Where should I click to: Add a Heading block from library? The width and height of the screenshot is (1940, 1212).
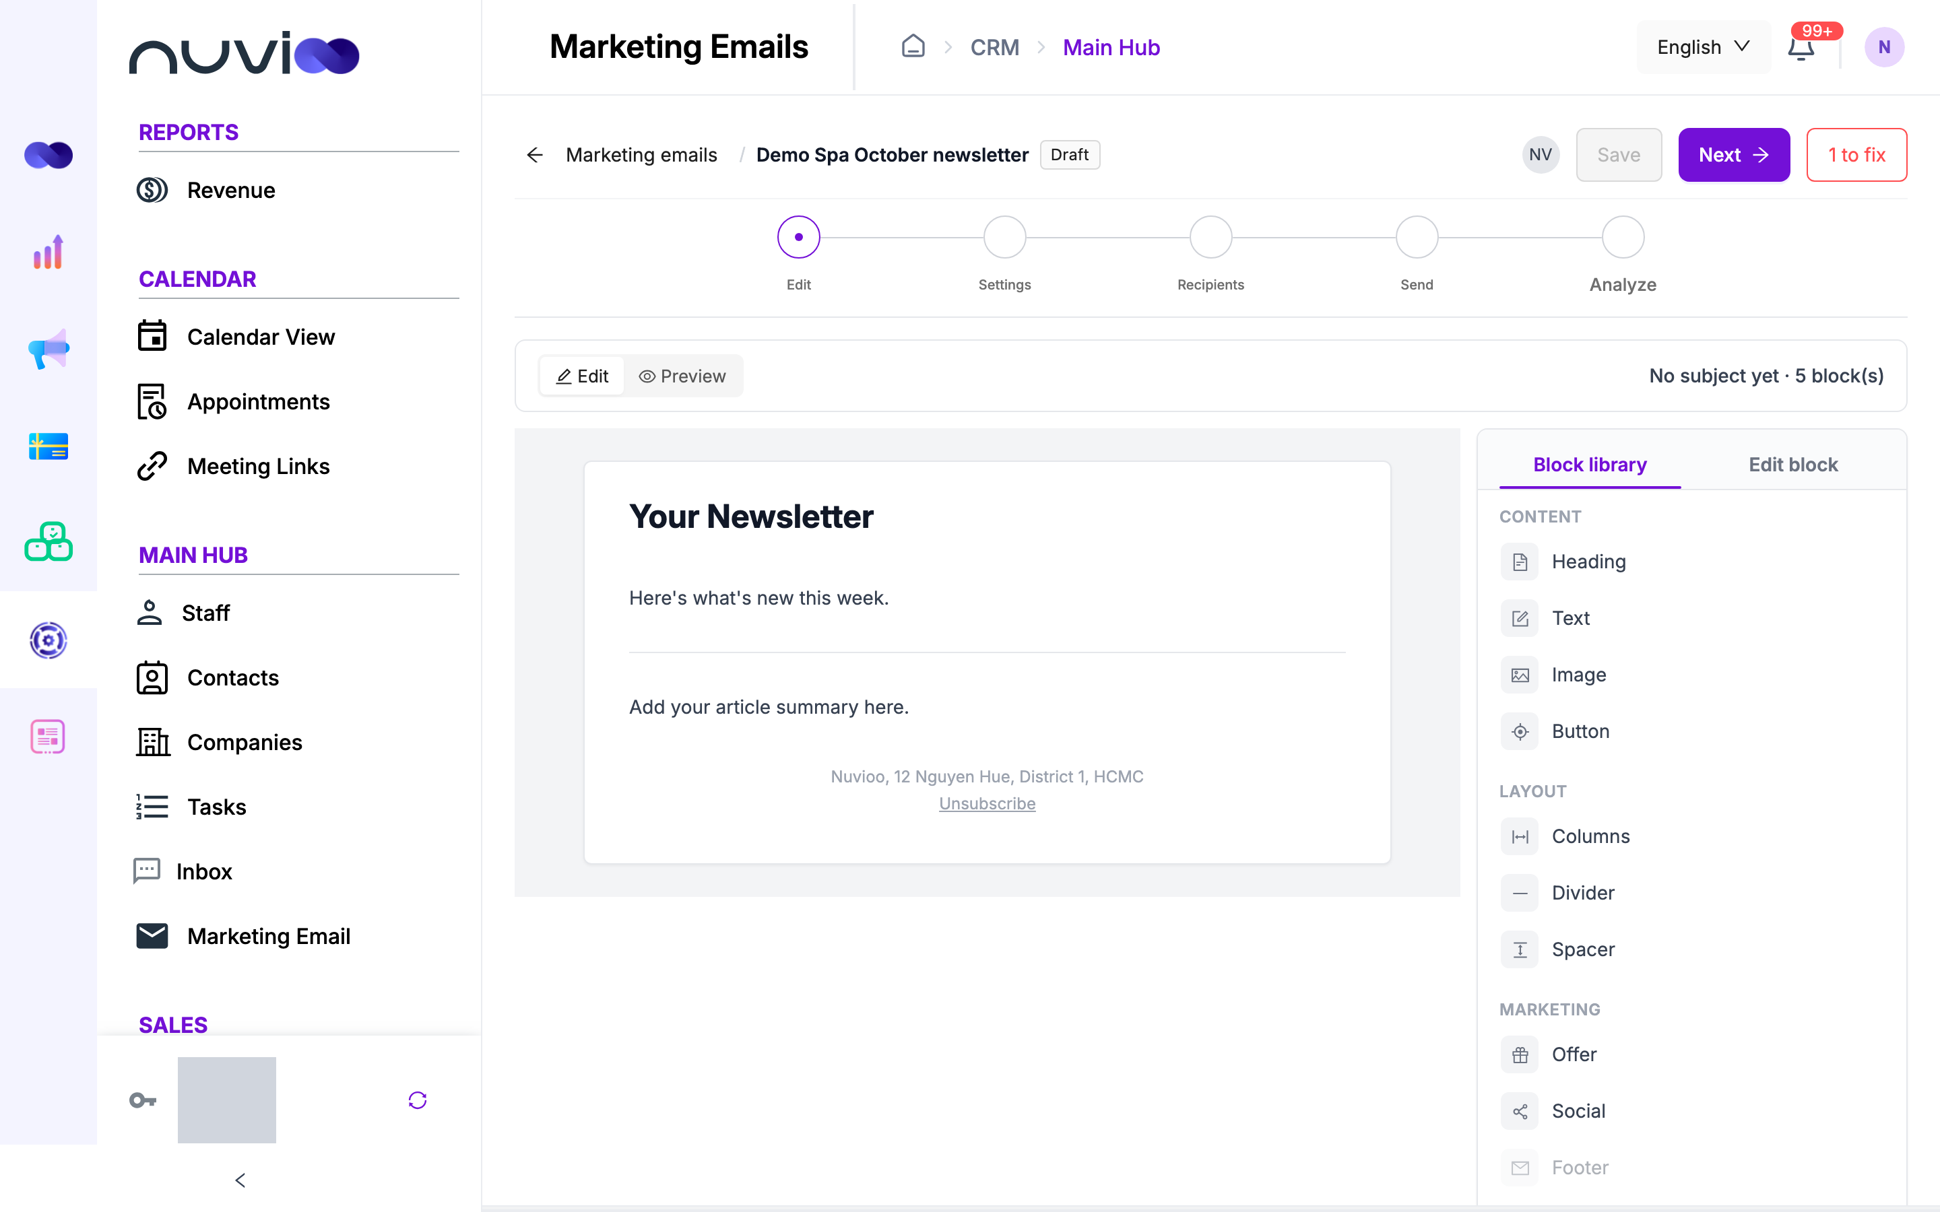tap(1563, 561)
